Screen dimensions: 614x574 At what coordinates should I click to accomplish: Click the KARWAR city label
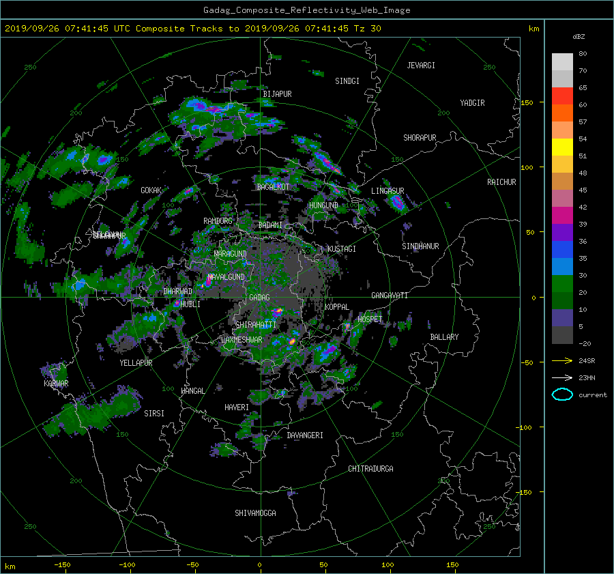pos(56,383)
